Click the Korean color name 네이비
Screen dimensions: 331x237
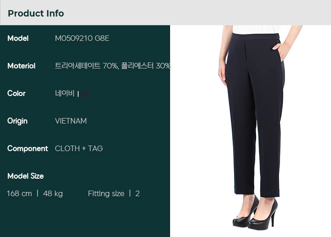(x=65, y=93)
